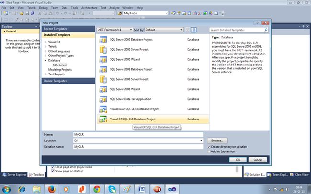The height and width of the screenshot is (194, 311).
Task: Collapse the Database template node
Action: [x=46, y=60]
